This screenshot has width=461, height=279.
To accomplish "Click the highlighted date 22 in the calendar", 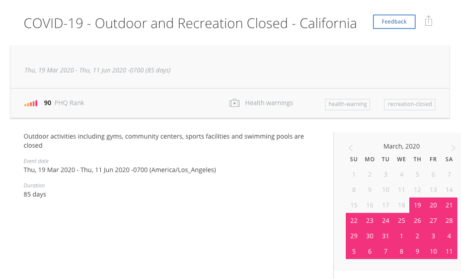I will (x=354, y=220).
